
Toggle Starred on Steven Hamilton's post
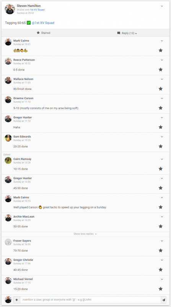[43, 33]
